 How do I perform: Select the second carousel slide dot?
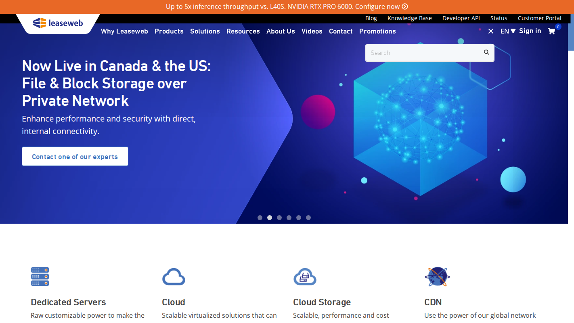point(270,218)
